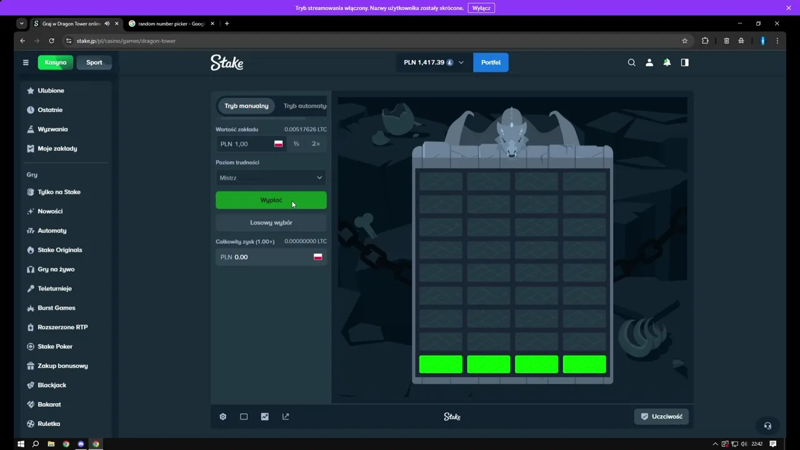Viewport: 800px width, 450px height.
Task: Open the Portfel wallet
Action: [x=491, y=62]
